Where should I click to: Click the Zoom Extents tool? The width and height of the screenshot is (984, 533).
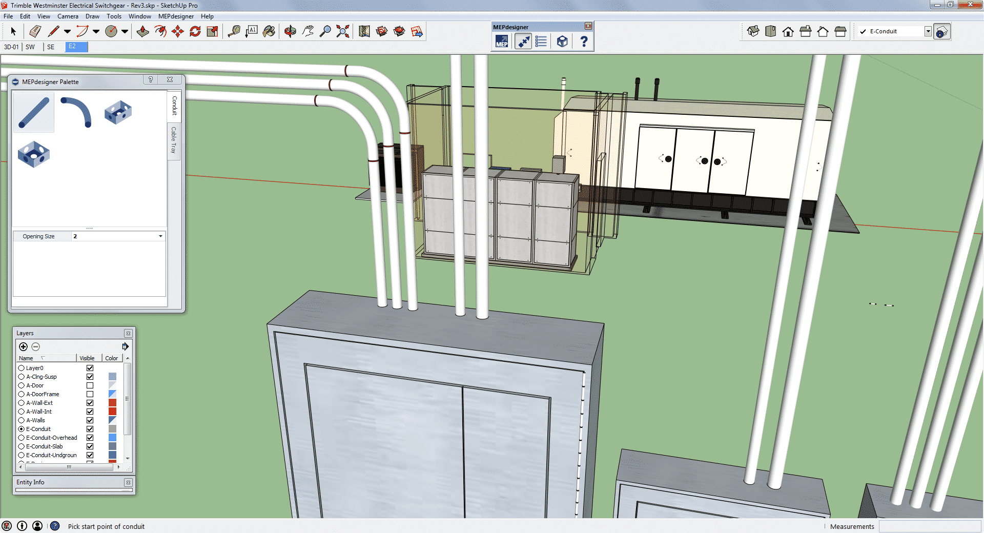343,32
